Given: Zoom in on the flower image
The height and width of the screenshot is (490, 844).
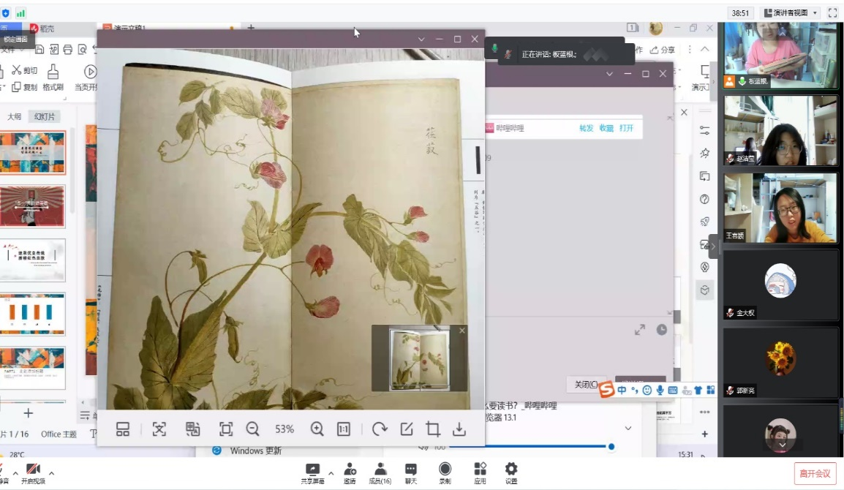Looking at the screenshot, I should [317, 429].
